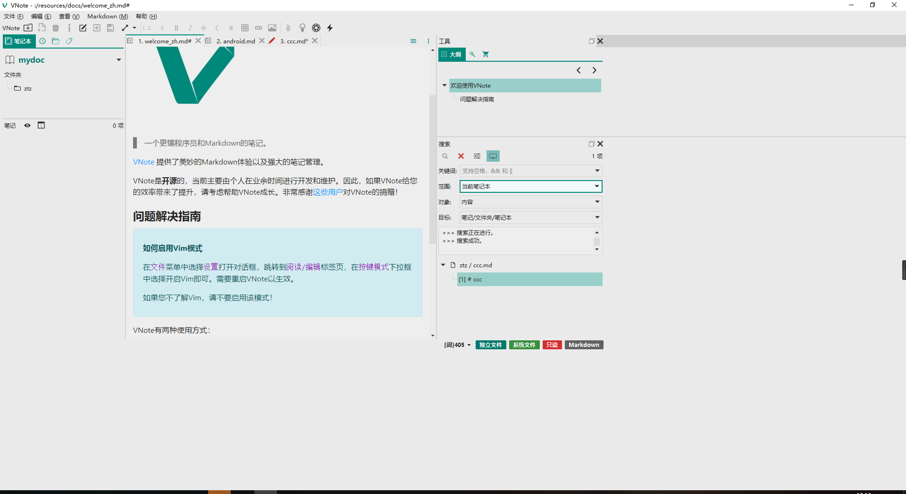The width and height of the screenshot is (906, 494).
Task: Open the 范围 scope dropdown
Action: pyautogui.click(x=531, y=186)
